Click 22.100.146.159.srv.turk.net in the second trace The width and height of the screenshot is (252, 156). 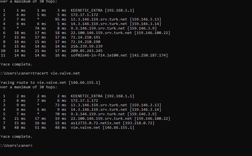click(101, 119)
